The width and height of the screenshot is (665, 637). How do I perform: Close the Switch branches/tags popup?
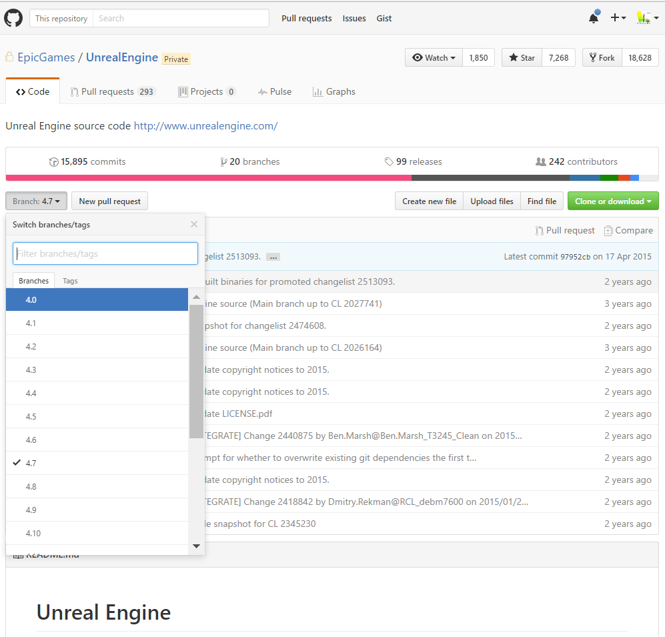tap(194, 224)
